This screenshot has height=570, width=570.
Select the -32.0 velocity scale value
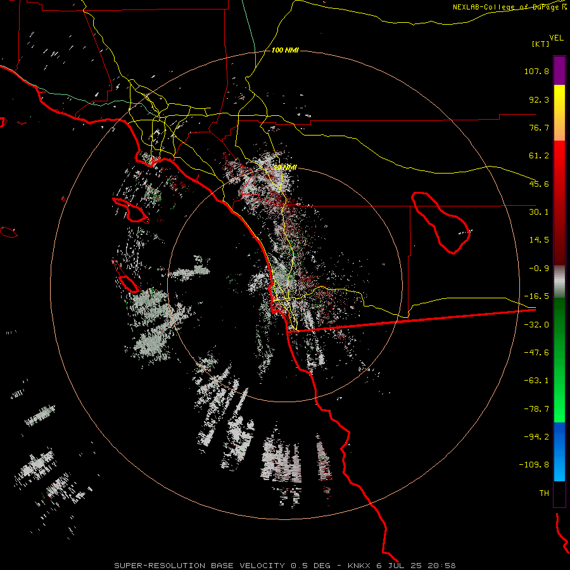click(536, 325)
